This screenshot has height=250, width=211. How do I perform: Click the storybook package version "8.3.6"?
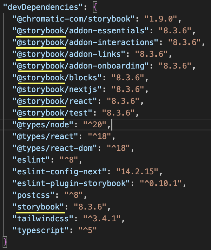point(90,207)
